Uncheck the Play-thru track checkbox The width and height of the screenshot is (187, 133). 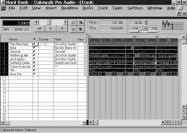pos(34,44)
